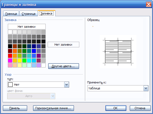This screenshot has width=153, height=114.
Task: Pick the dark green swatch
Action: tap(24, 46)
